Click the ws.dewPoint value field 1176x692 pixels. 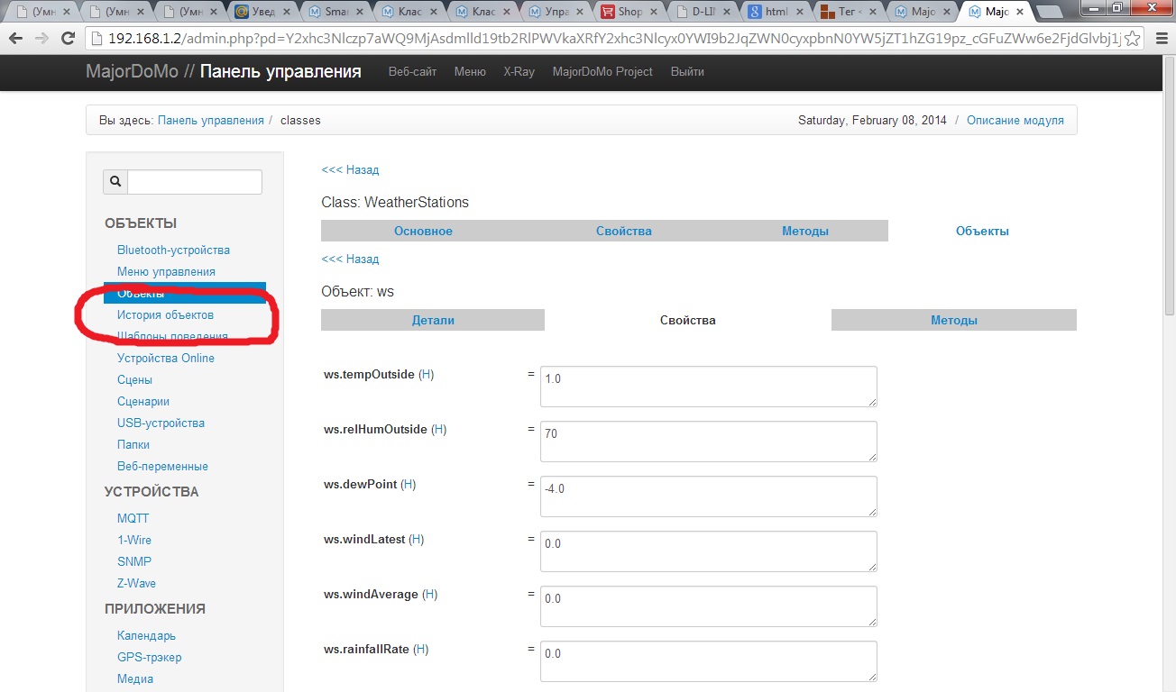pyautogui.click(x=709, y=496)
